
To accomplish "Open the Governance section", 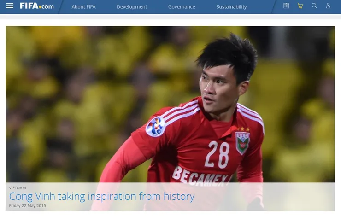I will tap(182, 7).
